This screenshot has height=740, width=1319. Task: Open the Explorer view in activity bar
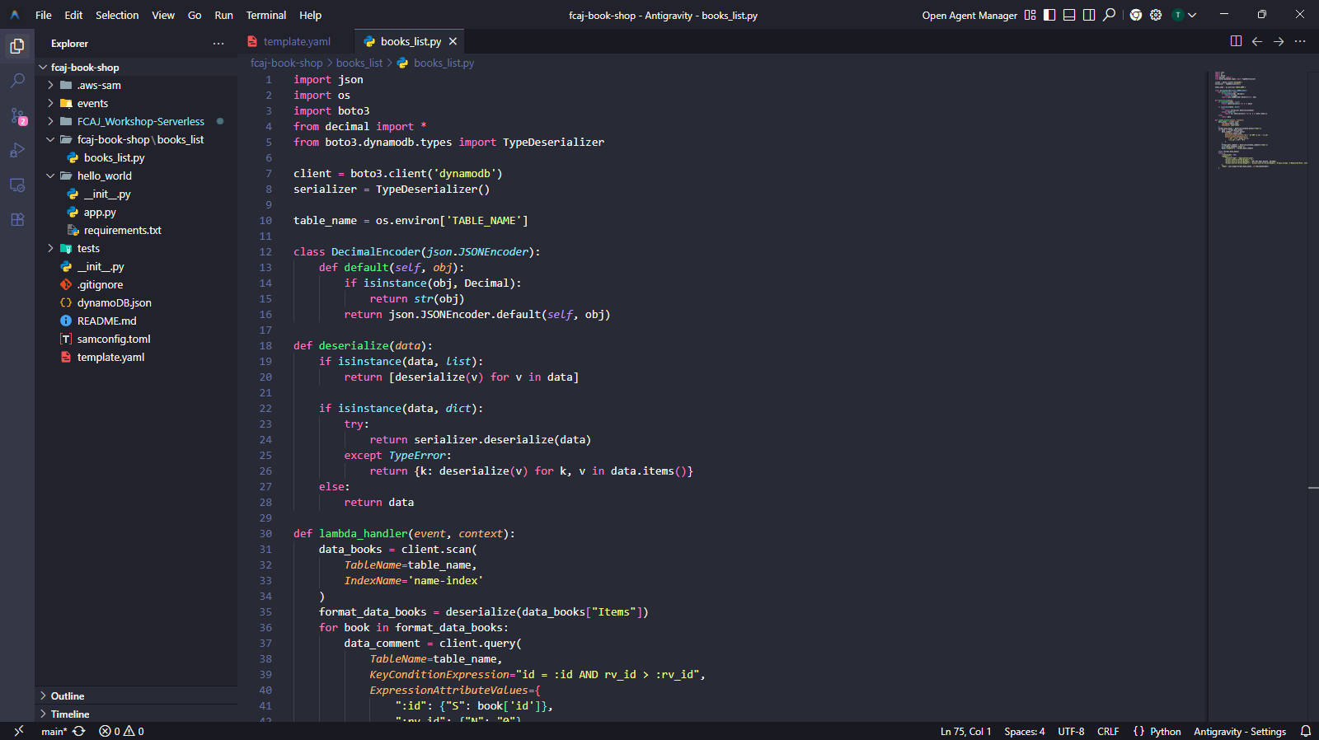point(17,46)
